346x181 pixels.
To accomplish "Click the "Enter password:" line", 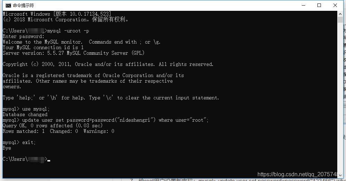I will pos(23,36).
